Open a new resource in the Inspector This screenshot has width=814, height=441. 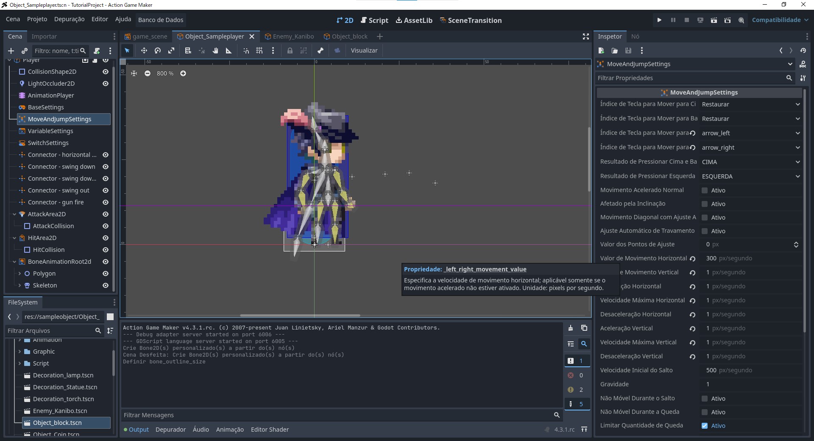coord(602,50)
